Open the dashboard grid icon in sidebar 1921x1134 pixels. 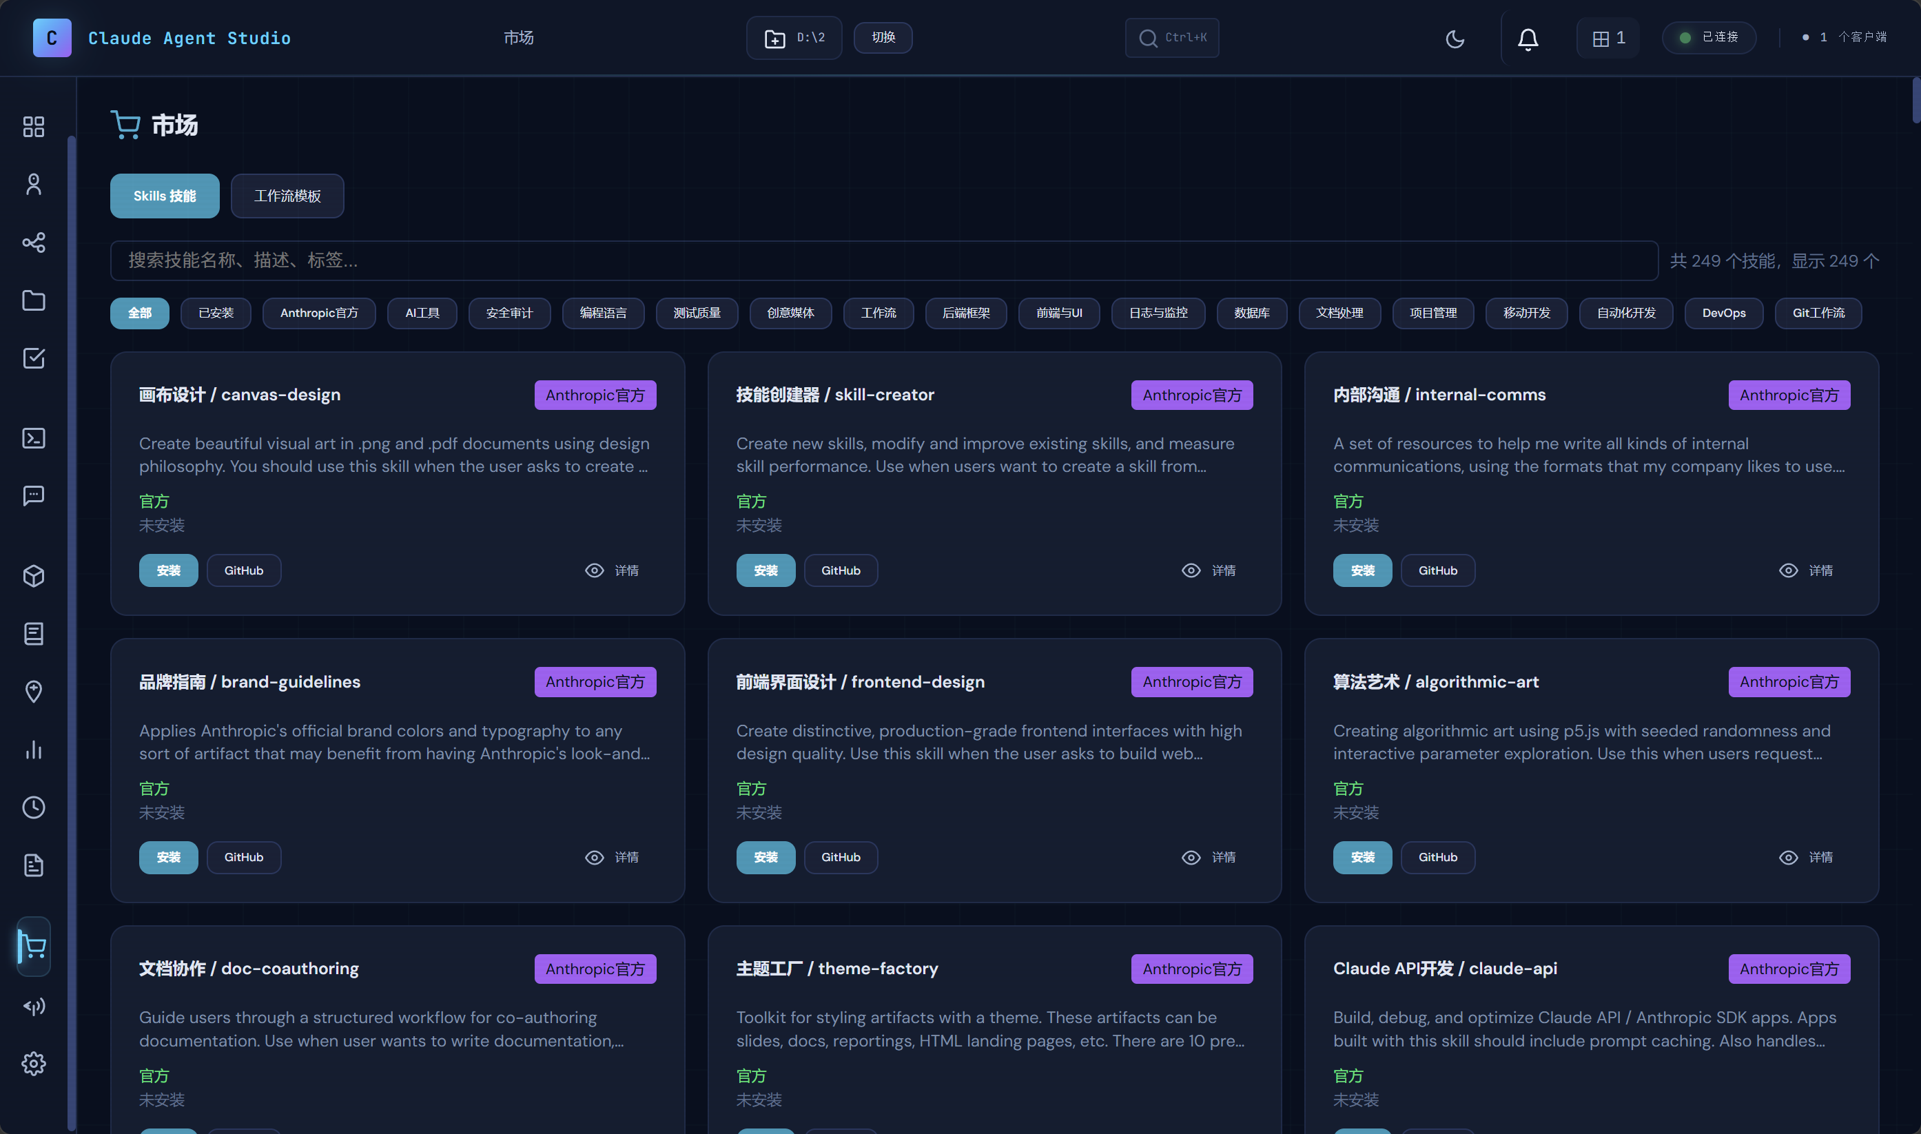[34, 126]
